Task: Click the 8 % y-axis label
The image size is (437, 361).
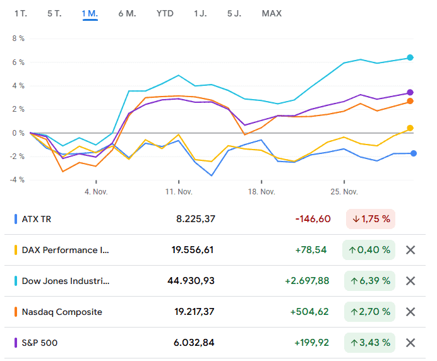Action: (18, 38)
